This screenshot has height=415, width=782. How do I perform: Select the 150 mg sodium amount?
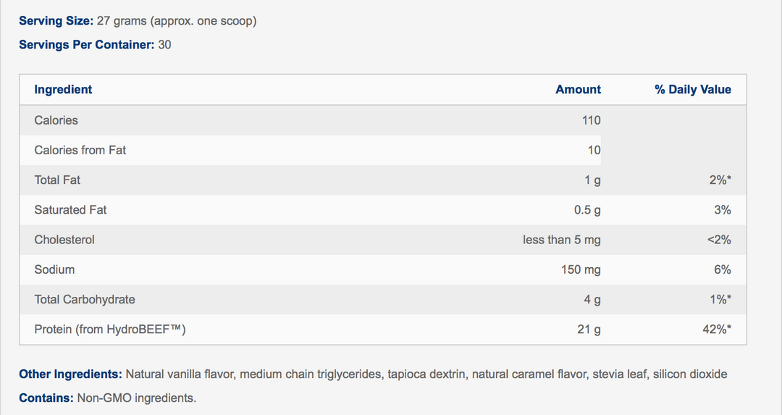[581, 269]
